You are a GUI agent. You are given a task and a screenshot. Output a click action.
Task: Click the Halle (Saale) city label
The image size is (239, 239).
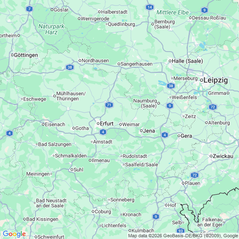click(x=187, y=61)
